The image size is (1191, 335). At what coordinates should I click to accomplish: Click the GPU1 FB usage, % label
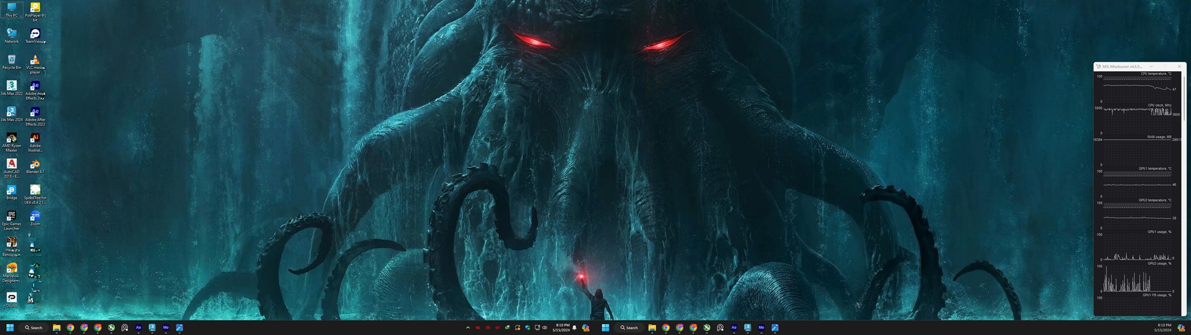tap(1157, 295)
